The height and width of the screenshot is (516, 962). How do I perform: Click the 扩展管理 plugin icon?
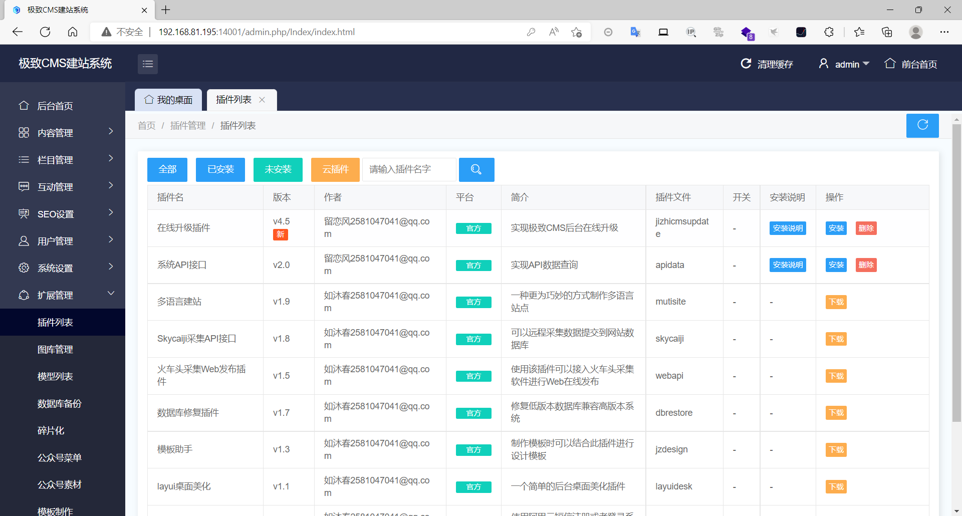tap(24, 295)
